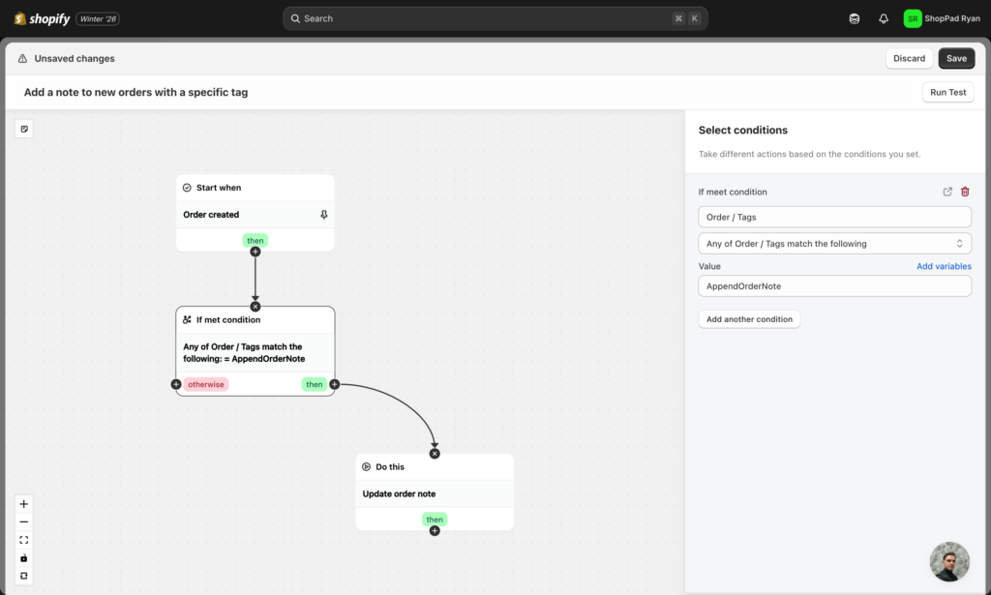The width and height of the screenshot is (991, 595).
Task: Open the Order / Tags condition selector
Action: click(x=834, y=217)
